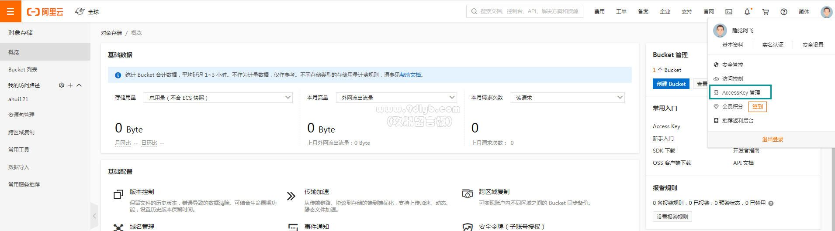835x231 pixels.
Task: Open settings gear next to 我的访问路径
Action: tap(62, 85)
